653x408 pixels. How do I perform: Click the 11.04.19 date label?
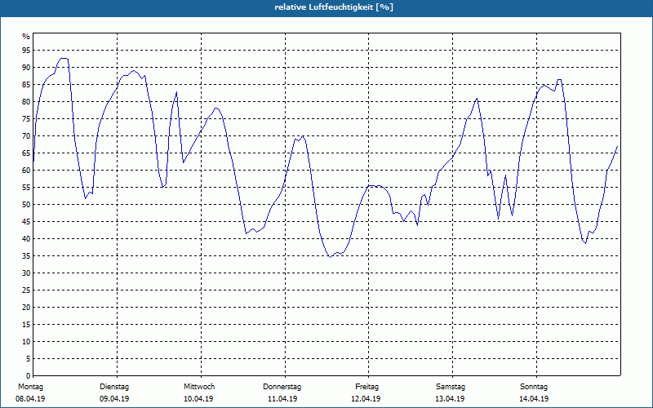pyautogui.click(x=282, y=399)
